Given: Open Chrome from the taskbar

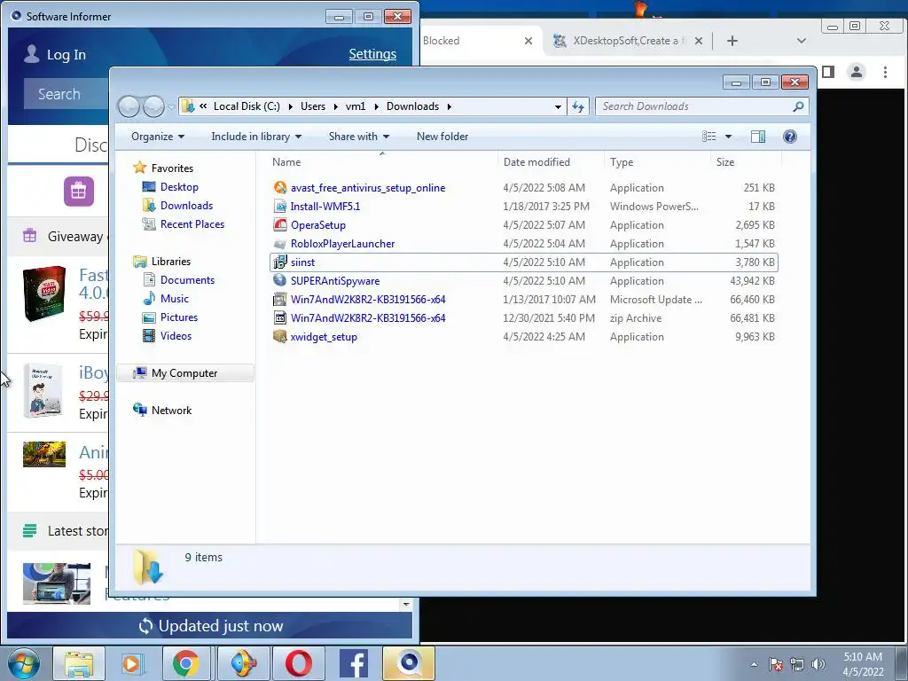Looking at the screenshot, I should pyautogui.click(x=185, y=663).
